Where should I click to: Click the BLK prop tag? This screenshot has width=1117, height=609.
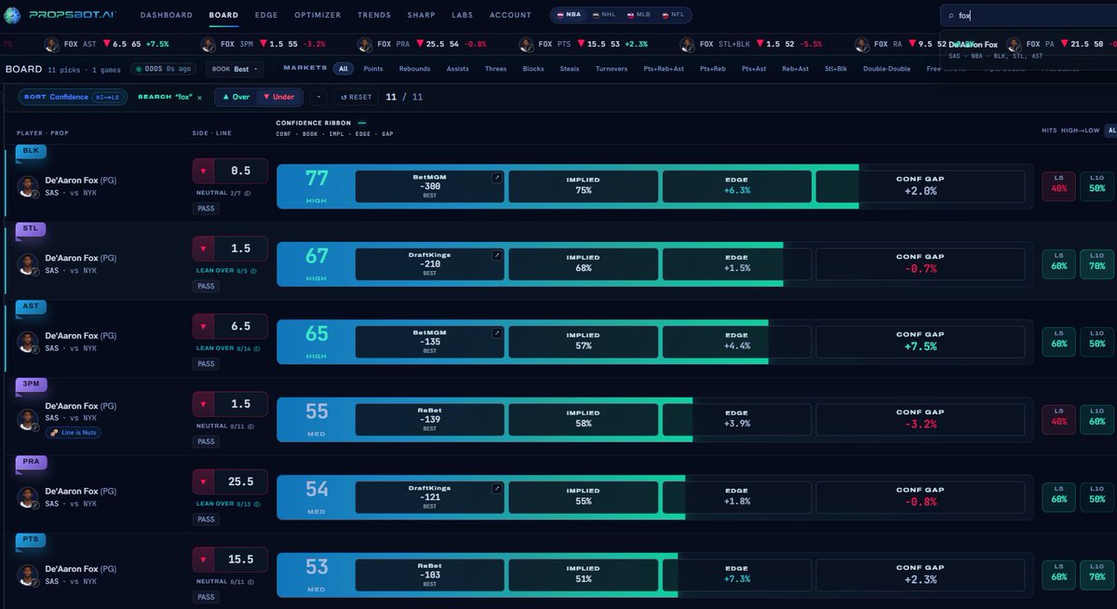pos(31,151)
